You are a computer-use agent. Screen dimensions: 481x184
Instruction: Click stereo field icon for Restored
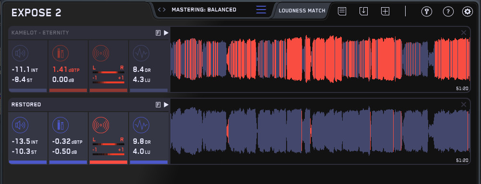click(101, 125)
